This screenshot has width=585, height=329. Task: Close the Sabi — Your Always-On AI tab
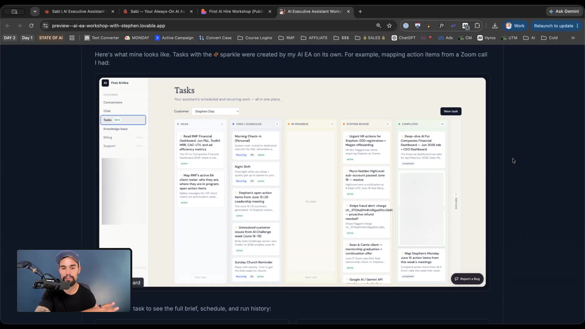point(191,11)
